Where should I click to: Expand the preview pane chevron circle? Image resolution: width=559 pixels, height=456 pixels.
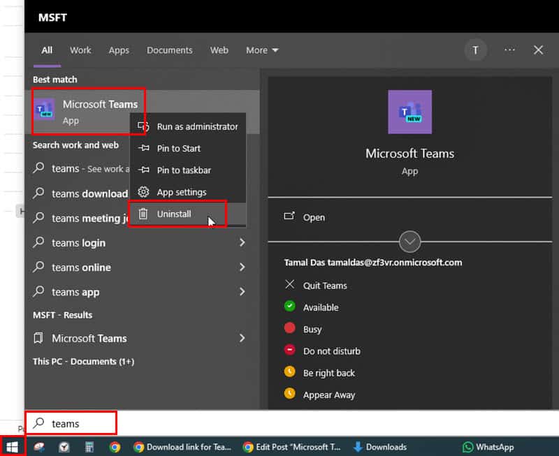(409, 242)
